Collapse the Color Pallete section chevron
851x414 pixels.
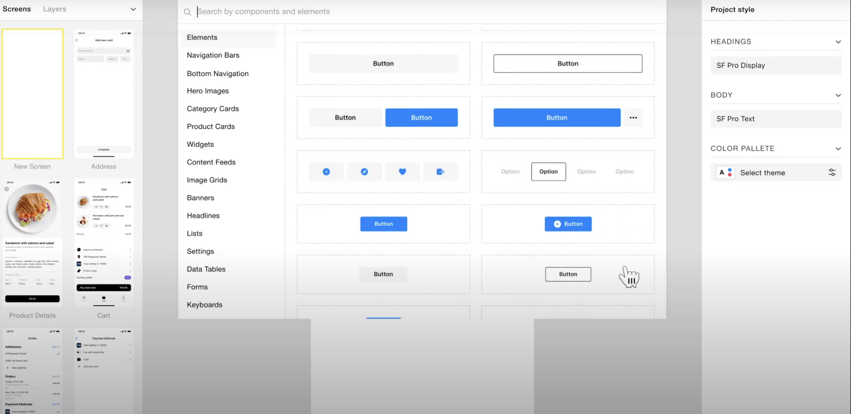click(x=838, y=149)
